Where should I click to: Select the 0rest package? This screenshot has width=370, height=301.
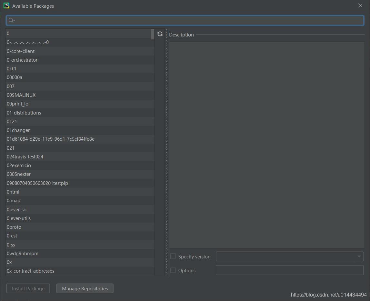tap(80, 236)
